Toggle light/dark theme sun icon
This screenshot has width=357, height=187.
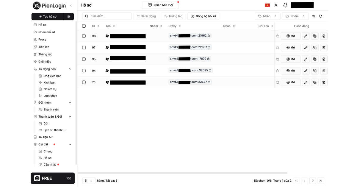[276, 5]
